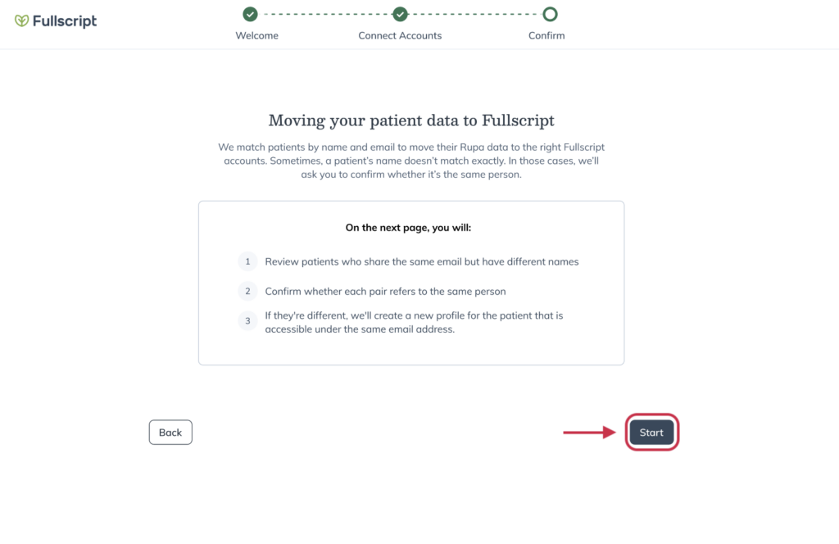Click the red arrow pointing at Start

click(x=587, y=432)
